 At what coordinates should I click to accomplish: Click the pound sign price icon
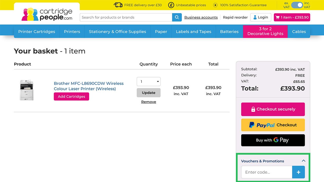171,5
